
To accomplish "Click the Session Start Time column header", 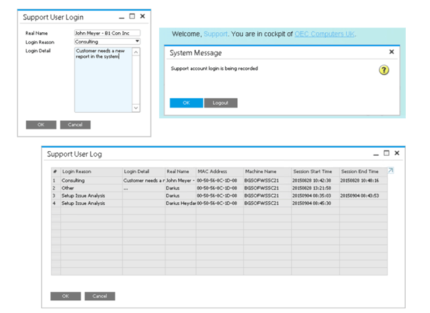I will [315, 171].
